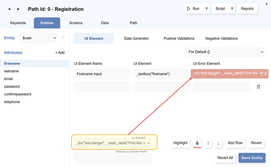Open the $user entity dropdown
Screen dimensions: 271x167
click(38, 38)
